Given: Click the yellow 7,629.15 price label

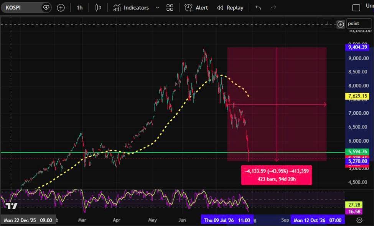Looking at the screenshot, I should pos(357,96).
